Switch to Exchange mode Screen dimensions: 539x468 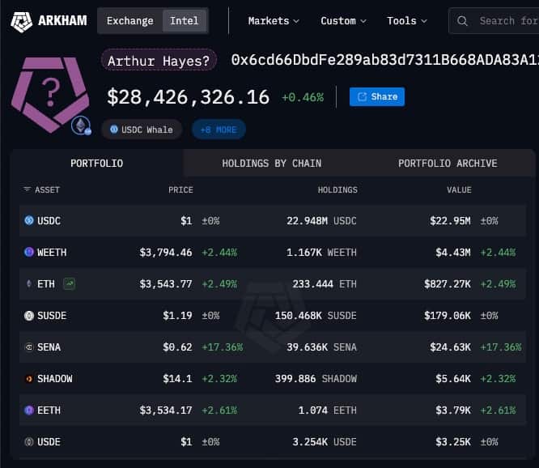129,21
